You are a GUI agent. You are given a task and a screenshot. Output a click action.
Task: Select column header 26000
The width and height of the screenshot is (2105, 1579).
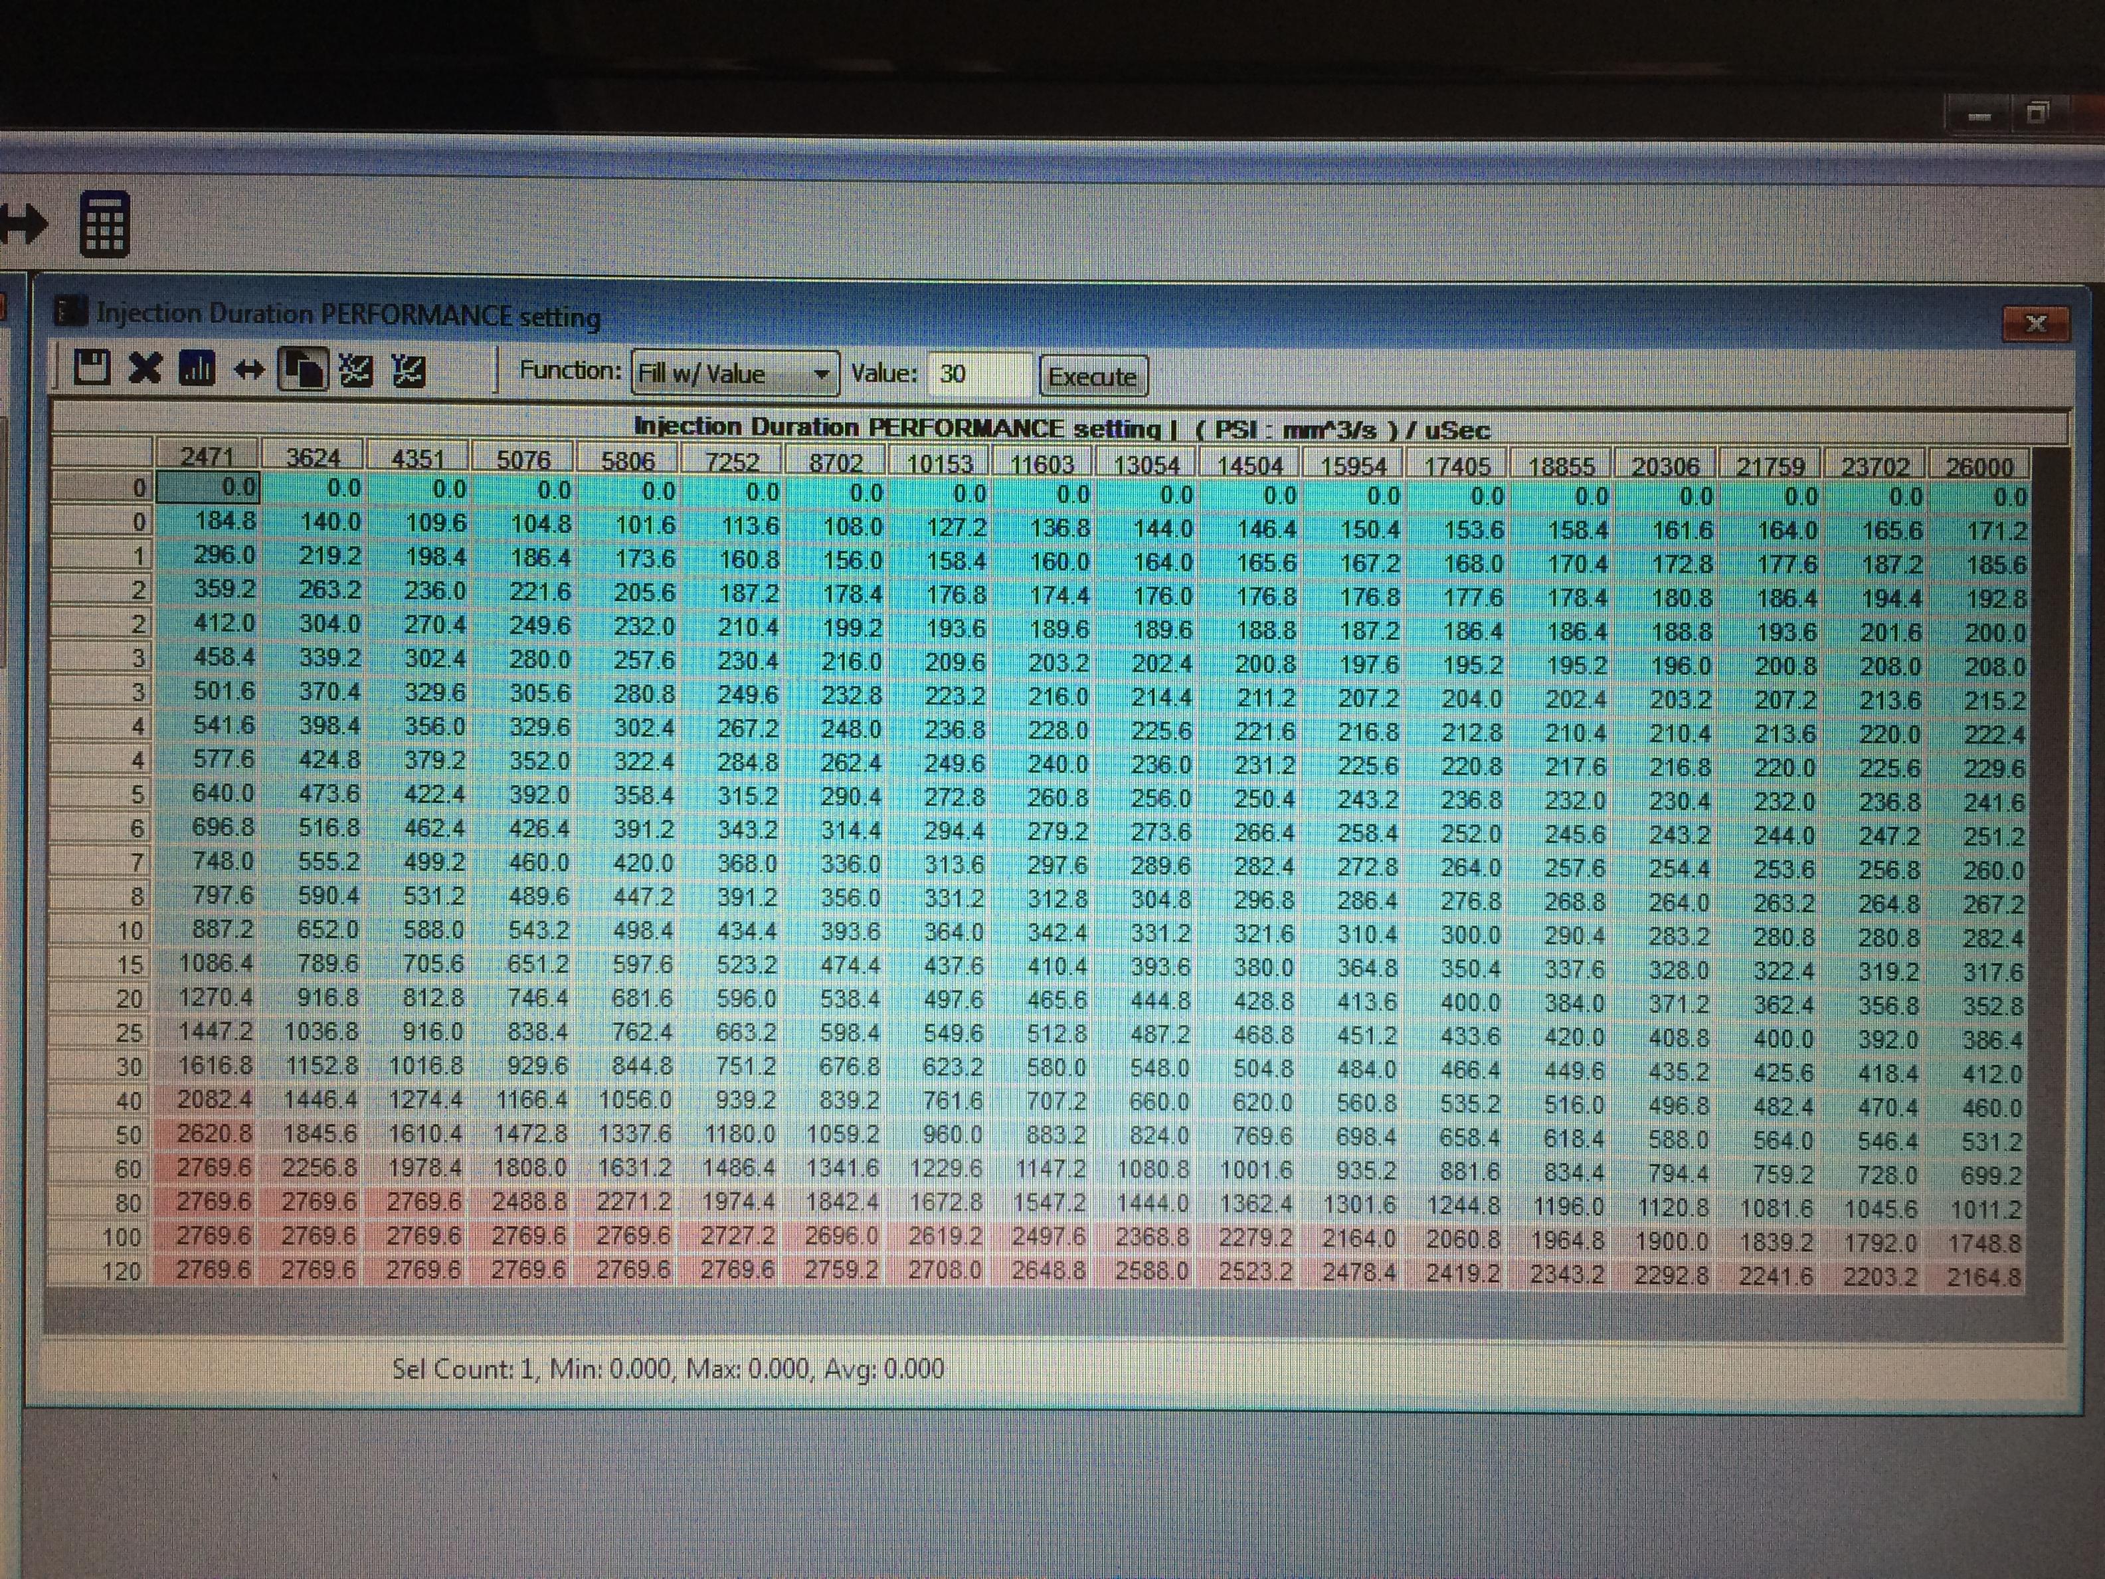point(1979,468)
